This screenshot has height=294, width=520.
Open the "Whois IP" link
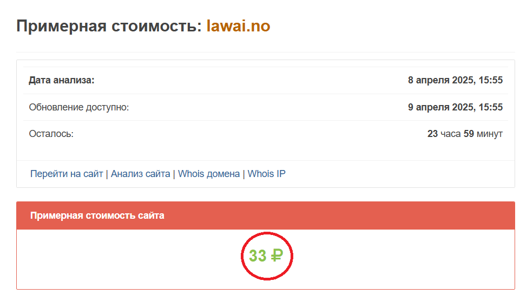tap(266, 174)
